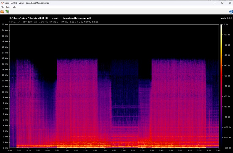Minimize the Spek window
Image resolution: width=233 pixels, height=153 pixels.
click(215, 3)
